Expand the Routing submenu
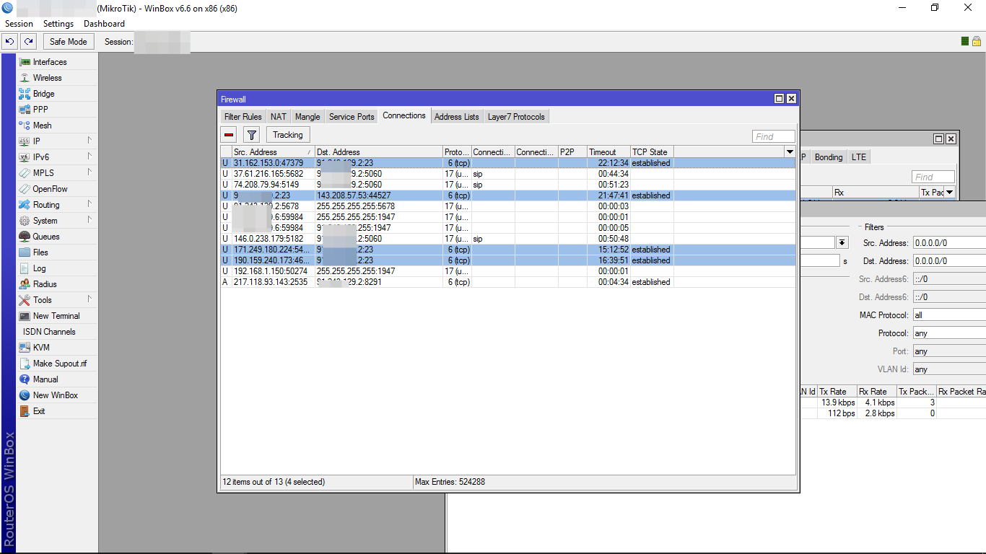The width and height of the screenshot is (986, 554). (x=90, y=204)
